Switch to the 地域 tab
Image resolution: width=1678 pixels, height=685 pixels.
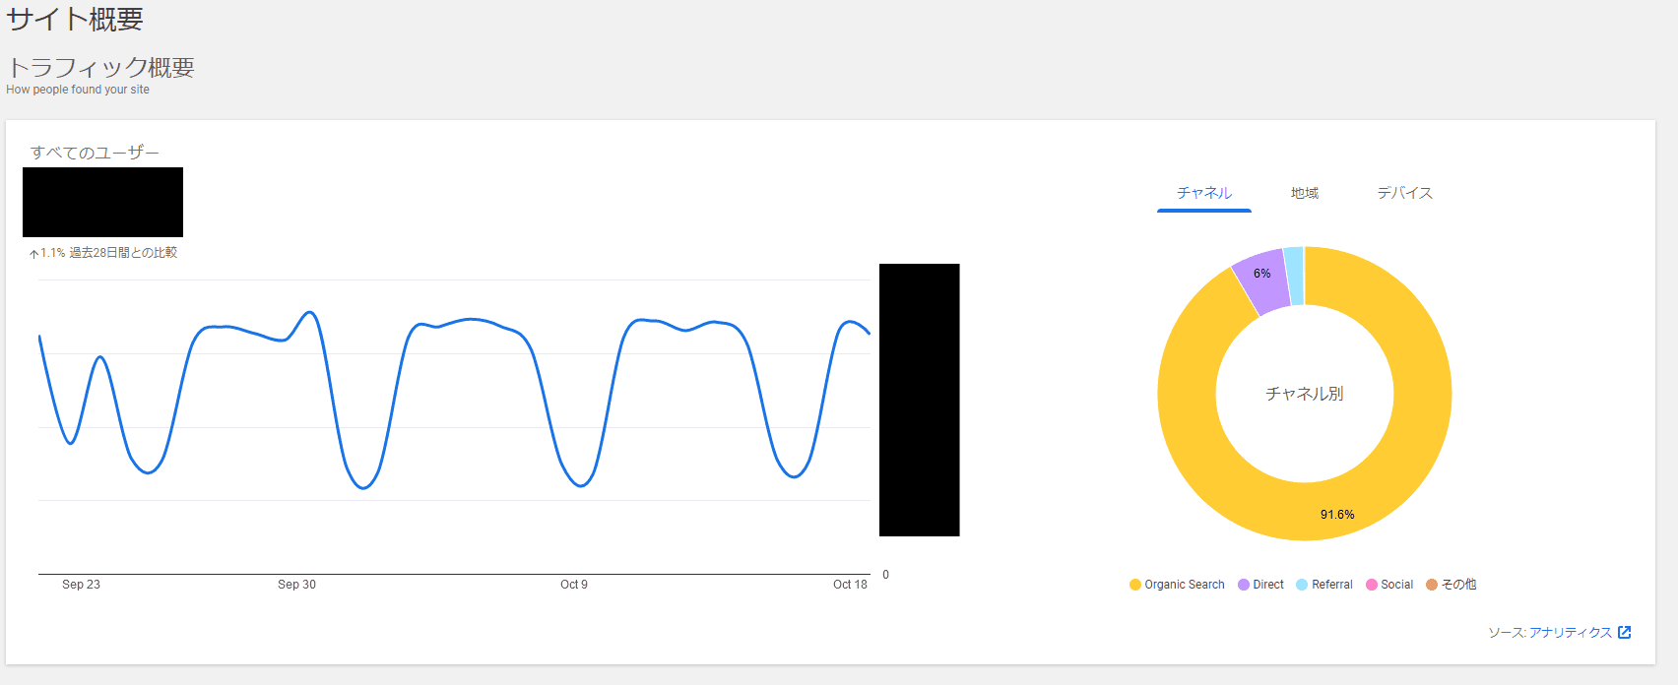coord(1305,193)
